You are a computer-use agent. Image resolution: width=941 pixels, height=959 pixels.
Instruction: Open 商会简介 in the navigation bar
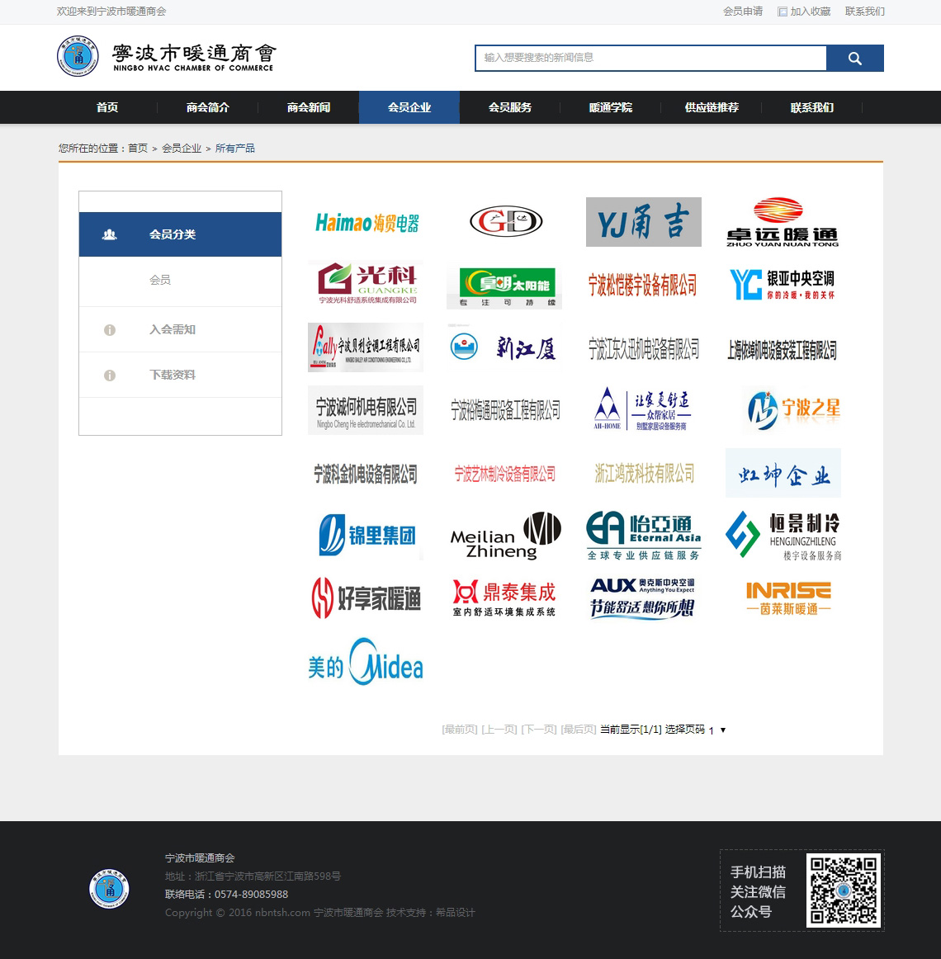tap(207, 107)
